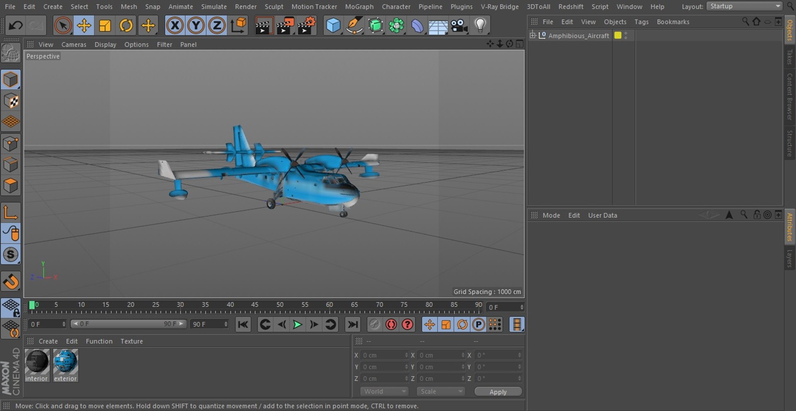
Task: Open the Scale mode dropdown
Action: tap(441, 392)
